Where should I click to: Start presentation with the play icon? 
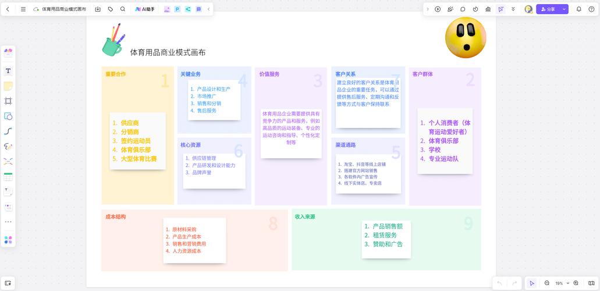pos(438,9)
